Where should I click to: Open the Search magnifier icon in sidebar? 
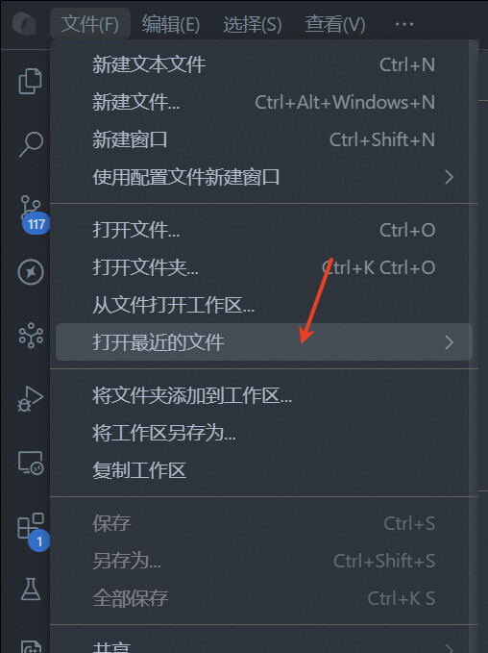pyautogui.click(x=31, y=144)
